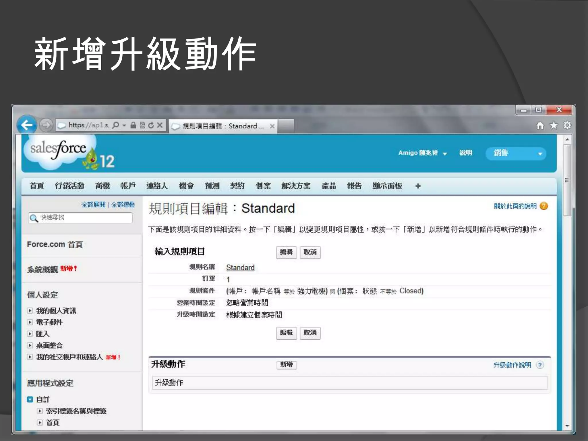
Task: Open 關於此頁的說明 help link
Action: coord(515,206)
